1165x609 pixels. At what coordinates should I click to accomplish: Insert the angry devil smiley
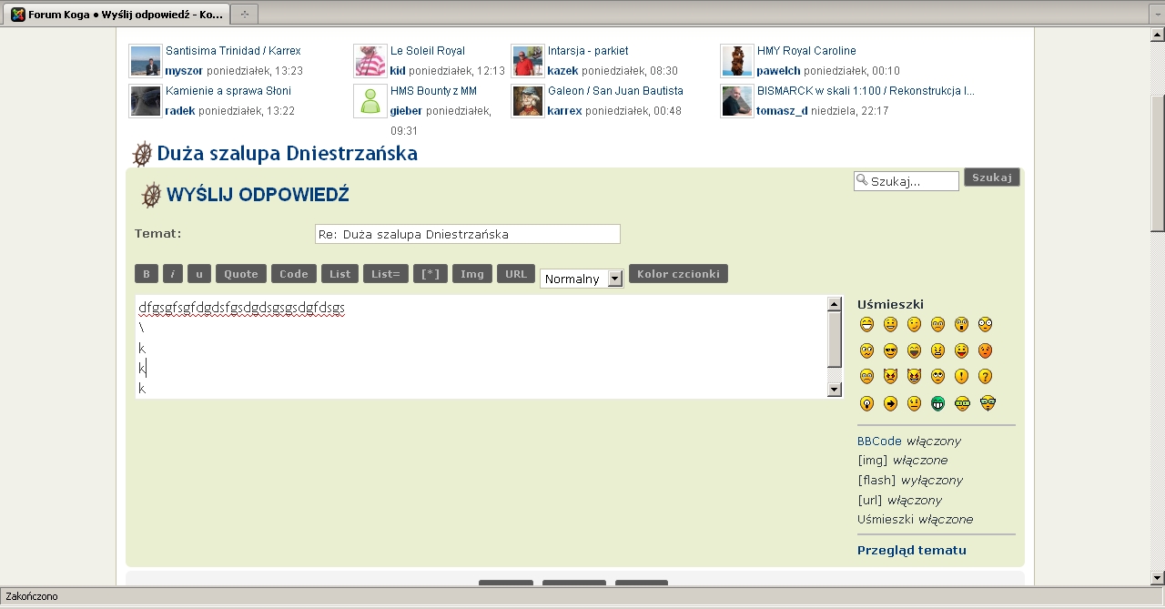890,376
